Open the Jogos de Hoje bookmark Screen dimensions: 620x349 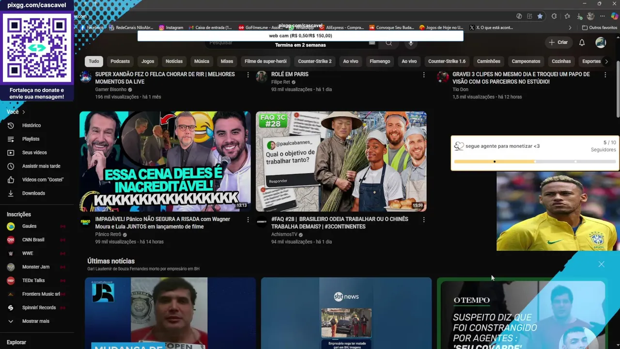click(441, 28)
